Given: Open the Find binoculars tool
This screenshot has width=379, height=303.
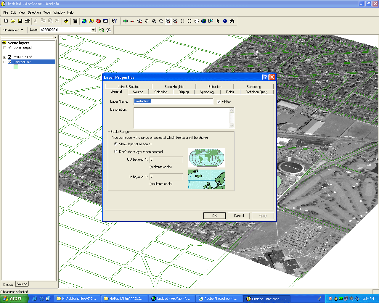Looking at the screenshot, I should point(232,21).
